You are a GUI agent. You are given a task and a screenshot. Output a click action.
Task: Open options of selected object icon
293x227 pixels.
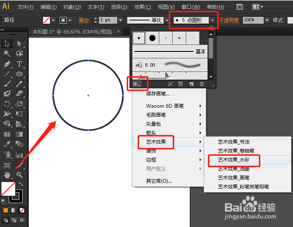[x=180, y=84]
